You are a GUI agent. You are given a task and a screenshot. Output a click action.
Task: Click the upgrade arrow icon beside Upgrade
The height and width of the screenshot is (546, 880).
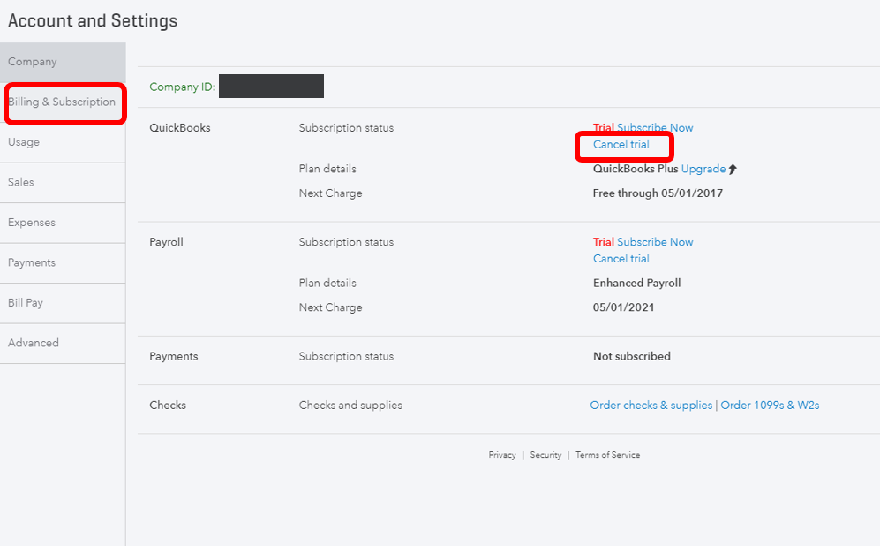click(733, 170)
